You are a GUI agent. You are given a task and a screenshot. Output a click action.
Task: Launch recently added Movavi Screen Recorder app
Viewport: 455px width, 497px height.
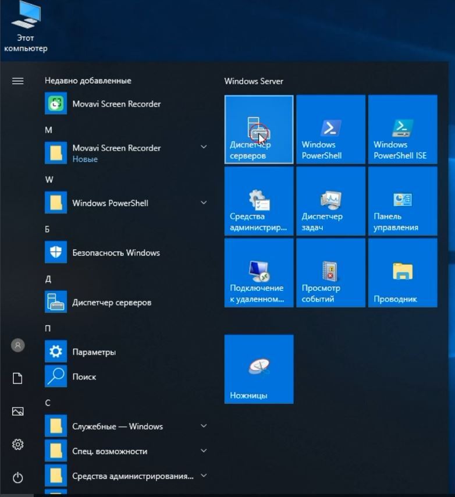click(x=127, y=104)
